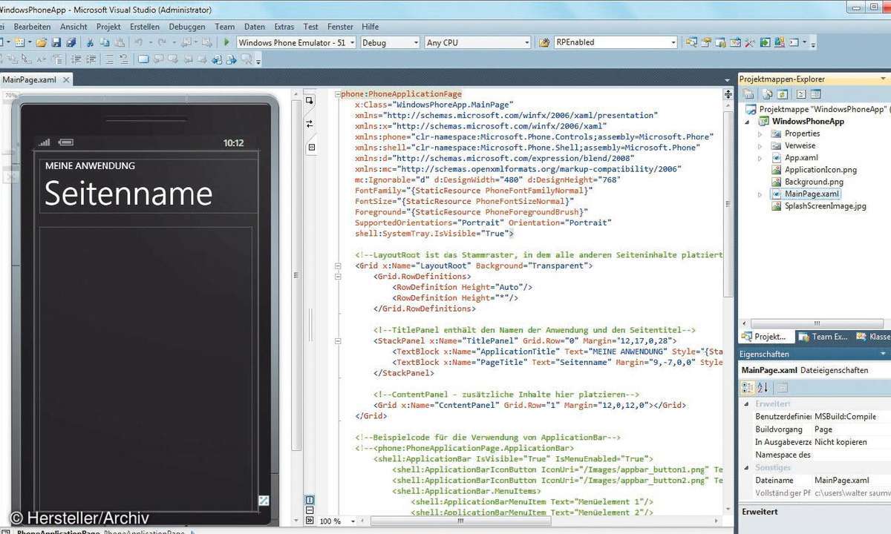Expand the Verweise node in project tree

(x=760, y=146)
